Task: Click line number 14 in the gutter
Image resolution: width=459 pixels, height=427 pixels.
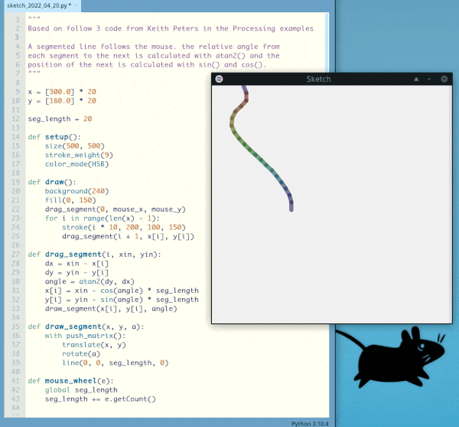Action: pyautogui.click(x=15, y=136)
